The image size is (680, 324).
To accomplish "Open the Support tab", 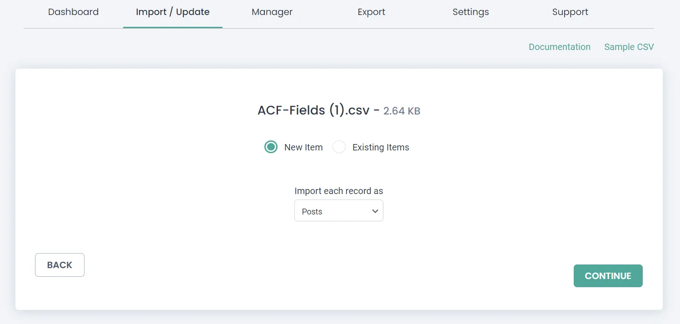I will 570,12.
